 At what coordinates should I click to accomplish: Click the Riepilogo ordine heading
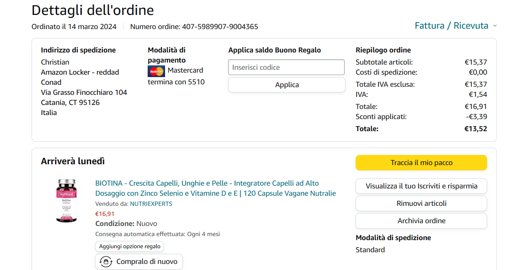click(x=383, y=50)
